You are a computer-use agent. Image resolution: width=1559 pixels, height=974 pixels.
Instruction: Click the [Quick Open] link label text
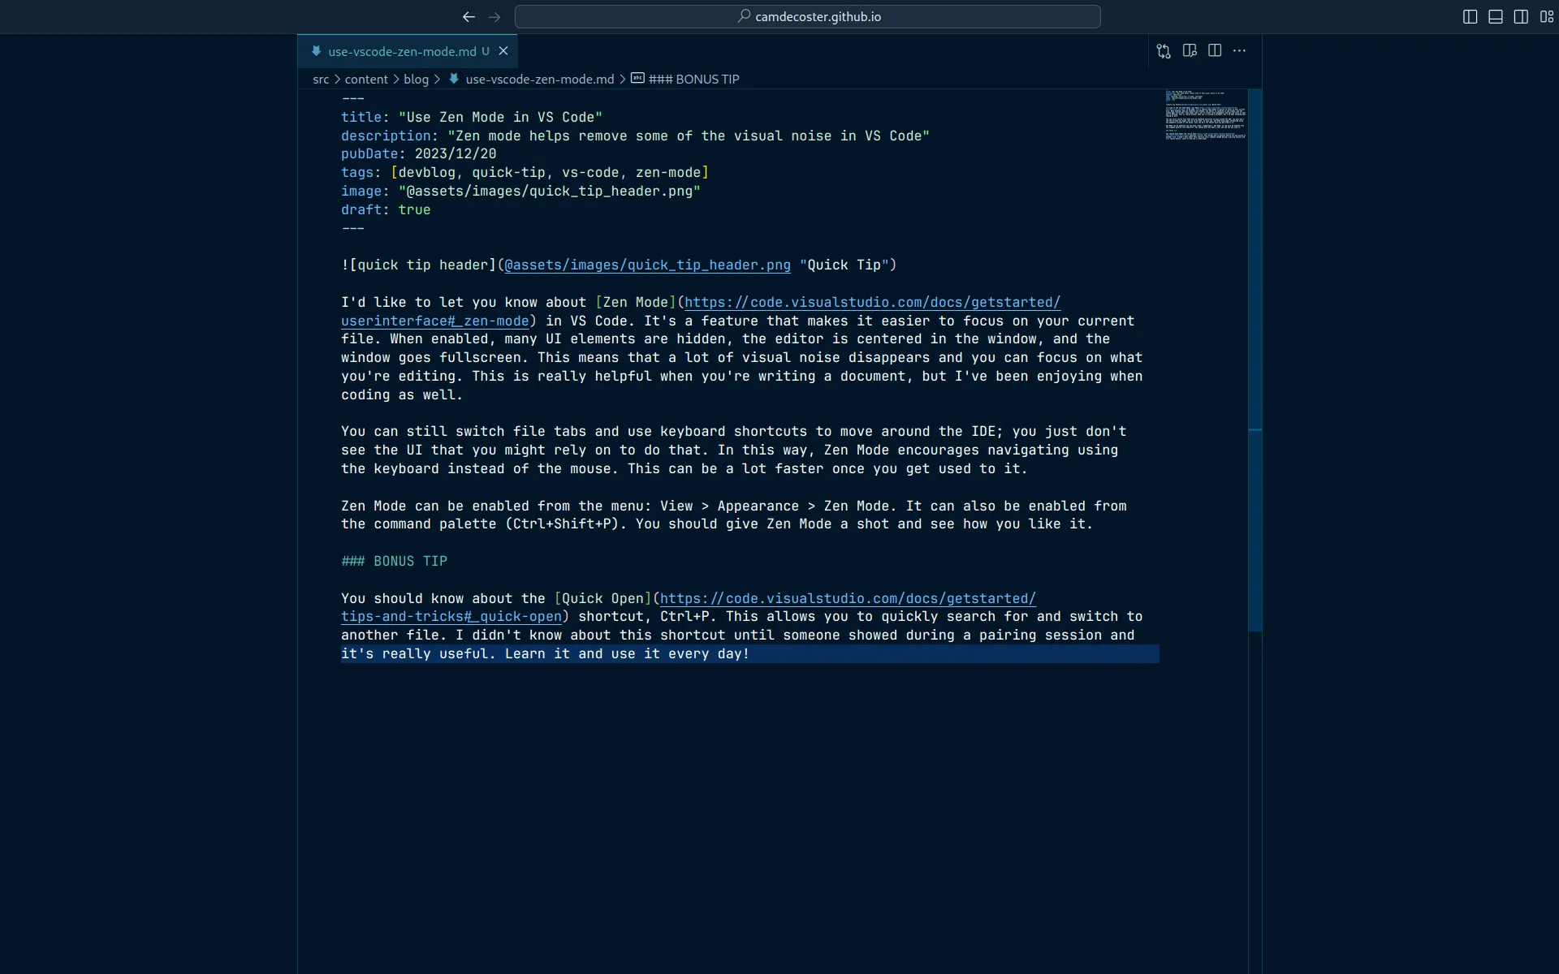pyautogui.click(x=602, y=599)
